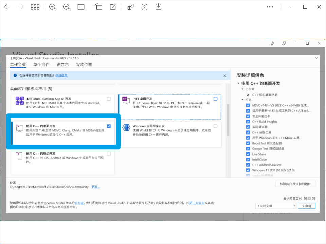Click the Windows application development icon

(x=126, y=128)
